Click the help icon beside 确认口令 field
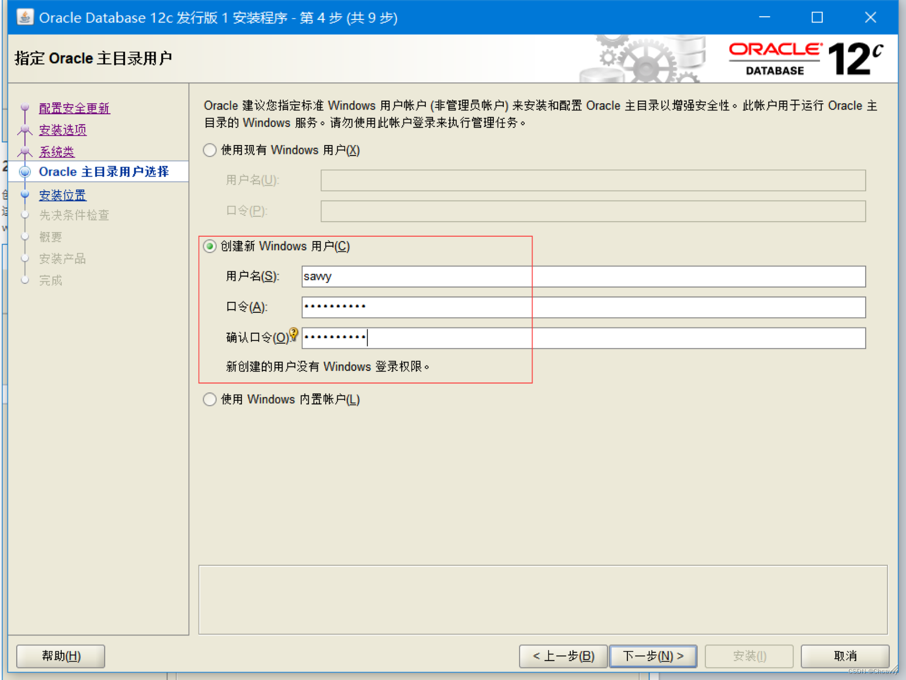The image size is (906, 680). pos(294,334)
